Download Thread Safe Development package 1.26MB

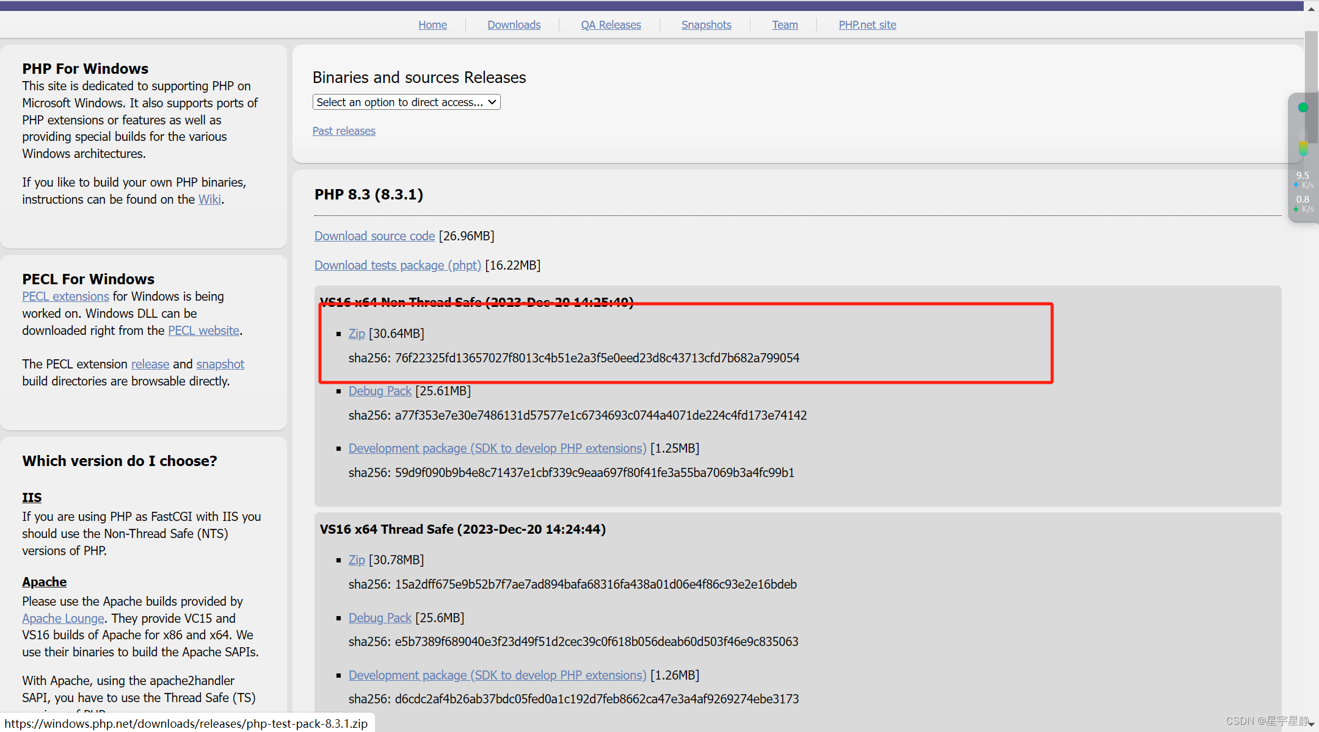(x=497, y=675)
